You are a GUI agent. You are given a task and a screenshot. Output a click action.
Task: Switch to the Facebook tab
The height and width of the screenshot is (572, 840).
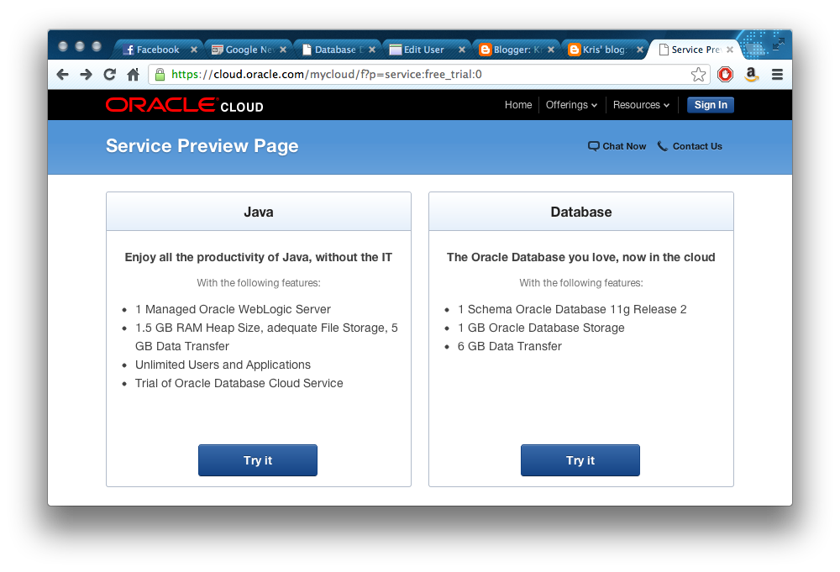point(155,50)
